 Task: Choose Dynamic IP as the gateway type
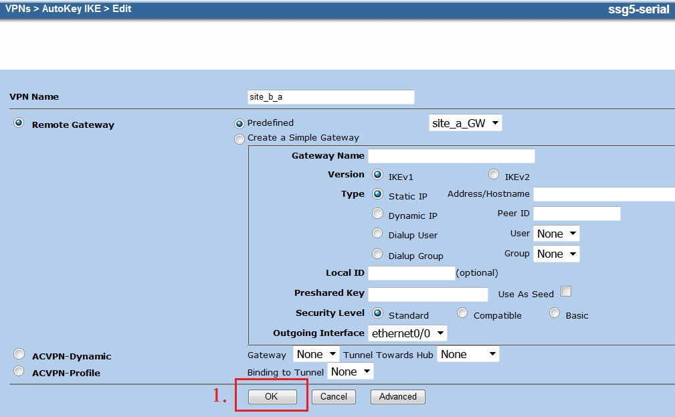377,214
